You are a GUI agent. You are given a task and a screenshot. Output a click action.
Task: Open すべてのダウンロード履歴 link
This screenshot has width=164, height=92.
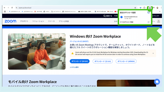127,22
